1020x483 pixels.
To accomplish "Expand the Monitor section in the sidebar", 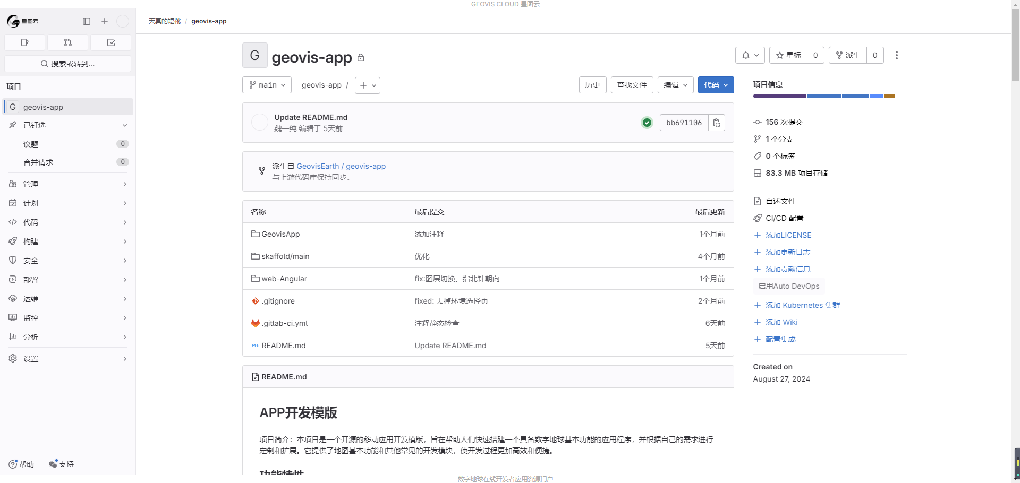I will click(x=67, y=318).
